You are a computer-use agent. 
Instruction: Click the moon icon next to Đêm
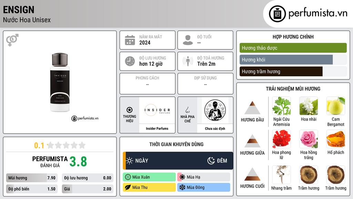[x=211, y=161]
